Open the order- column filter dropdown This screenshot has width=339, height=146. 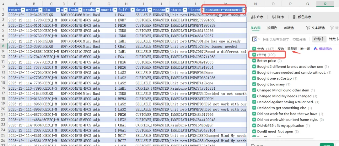[x=40, y=10]
